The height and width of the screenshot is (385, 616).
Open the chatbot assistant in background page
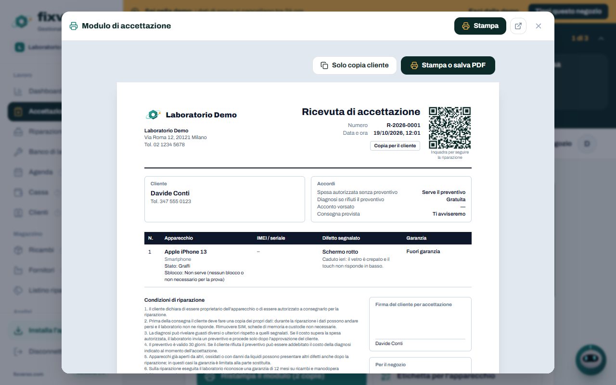click(590, 359)
